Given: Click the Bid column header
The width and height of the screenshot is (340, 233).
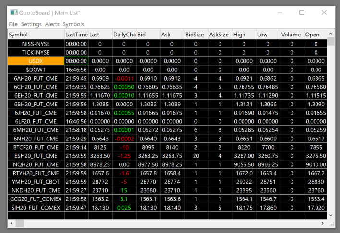Looking at the screenshot, I should pos(148,35).
